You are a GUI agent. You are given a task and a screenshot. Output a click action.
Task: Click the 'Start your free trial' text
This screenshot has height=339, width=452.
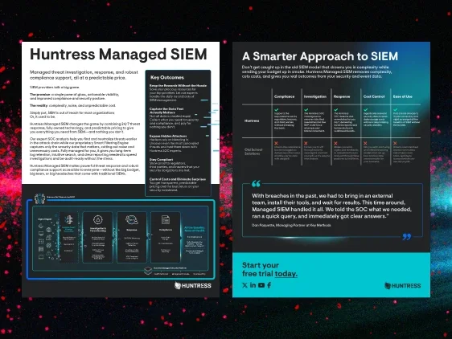261,269
